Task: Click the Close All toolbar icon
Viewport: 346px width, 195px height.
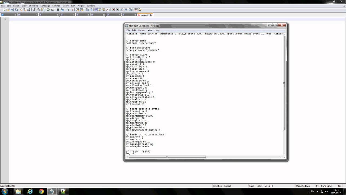Action: point(25,9)
